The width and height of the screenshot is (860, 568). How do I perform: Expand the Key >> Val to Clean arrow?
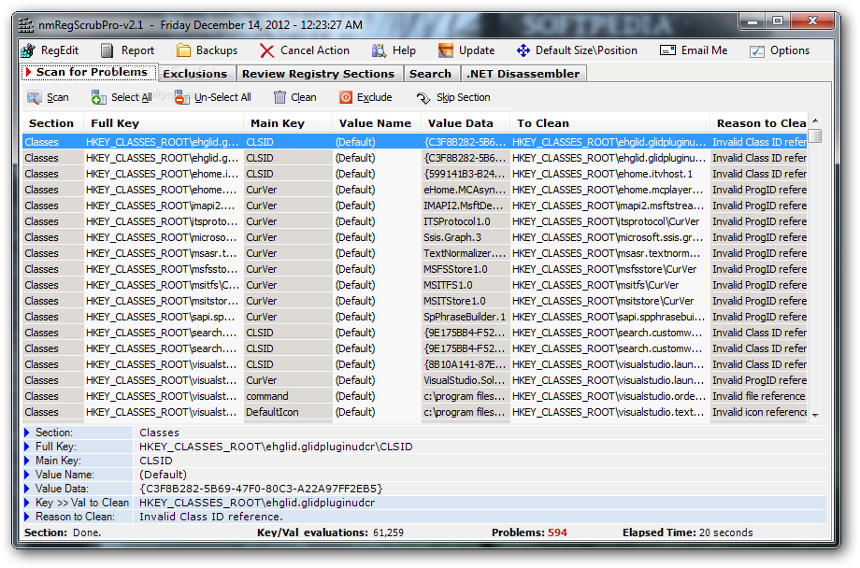27,503
